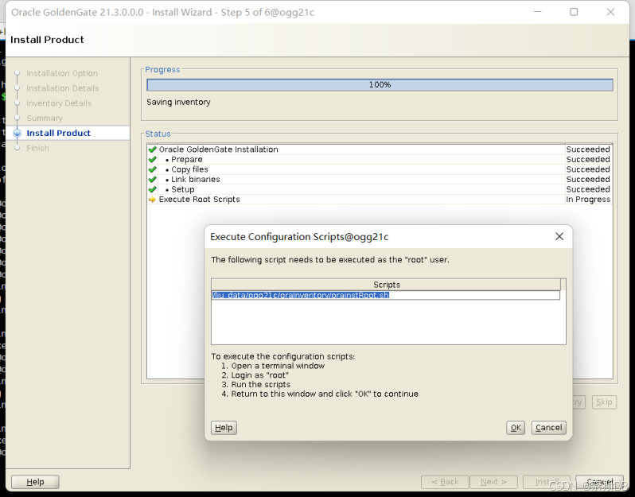Viewport: 635px width, 497px height.
Task: Maximize the Install Wizard window
Action: 574,12
